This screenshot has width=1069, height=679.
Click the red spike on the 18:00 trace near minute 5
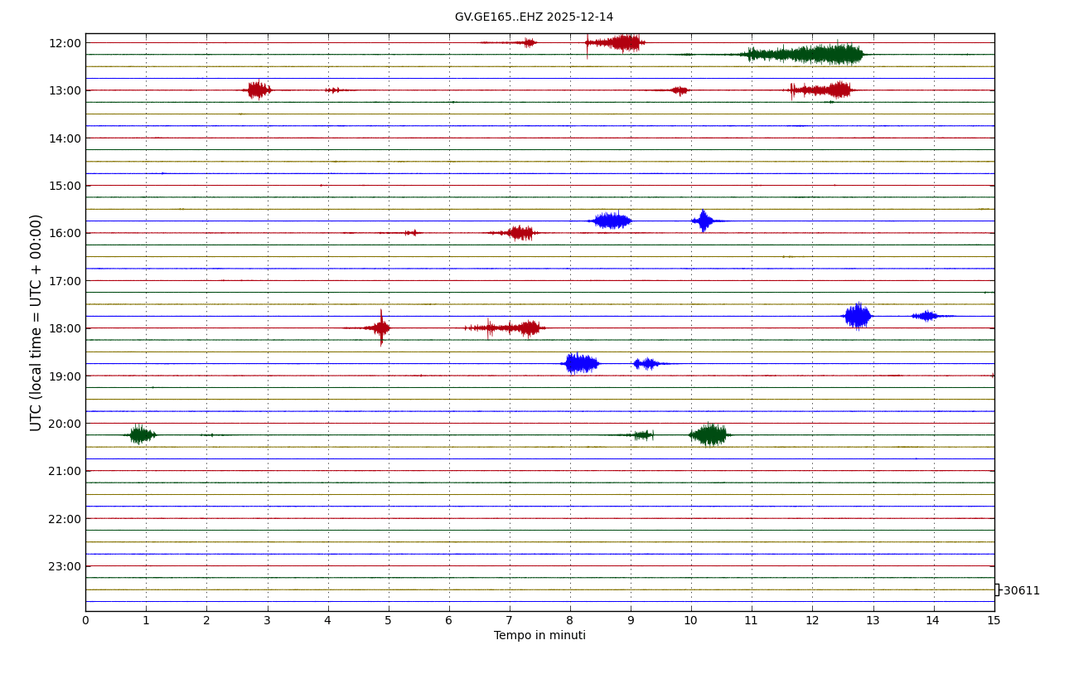[x=381, y=327]
